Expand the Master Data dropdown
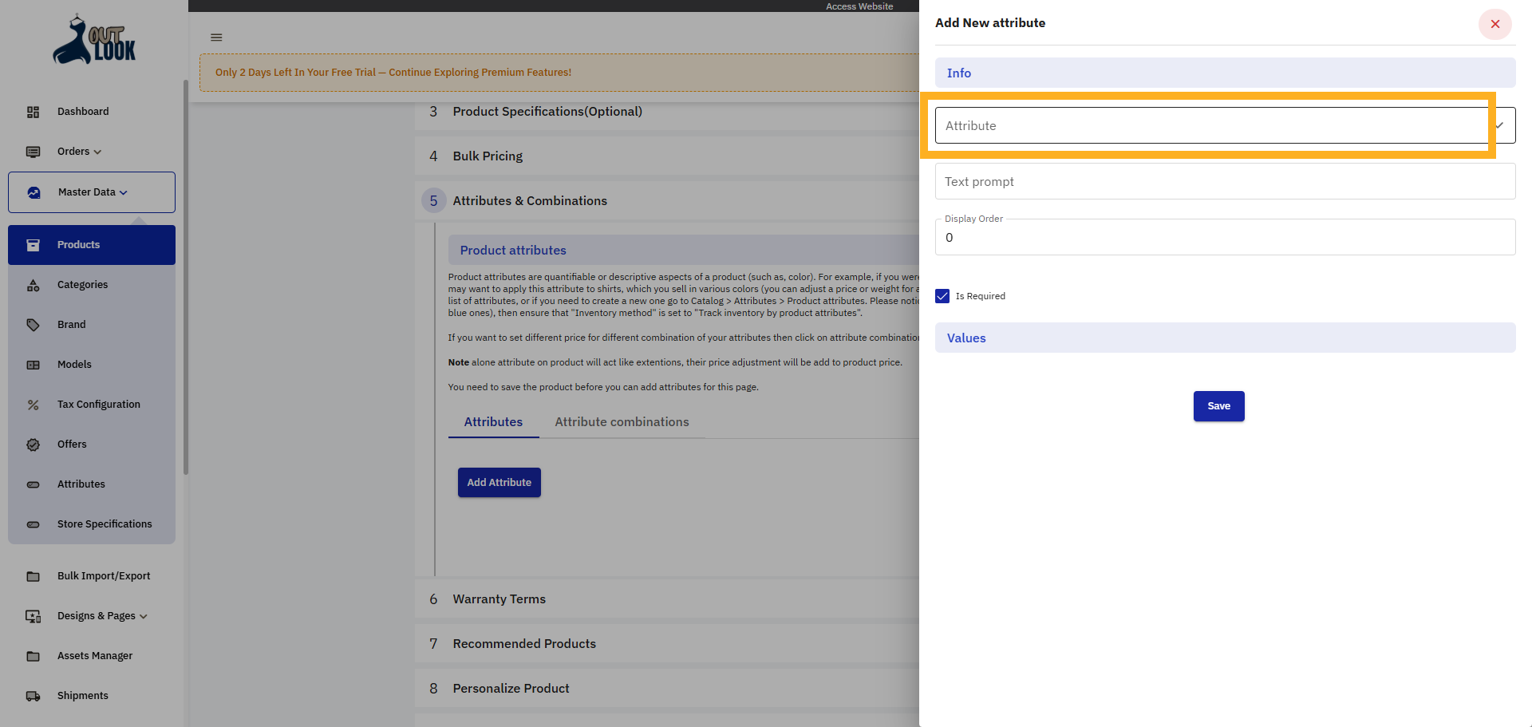1532x727 pixels. tap(91, 192)
